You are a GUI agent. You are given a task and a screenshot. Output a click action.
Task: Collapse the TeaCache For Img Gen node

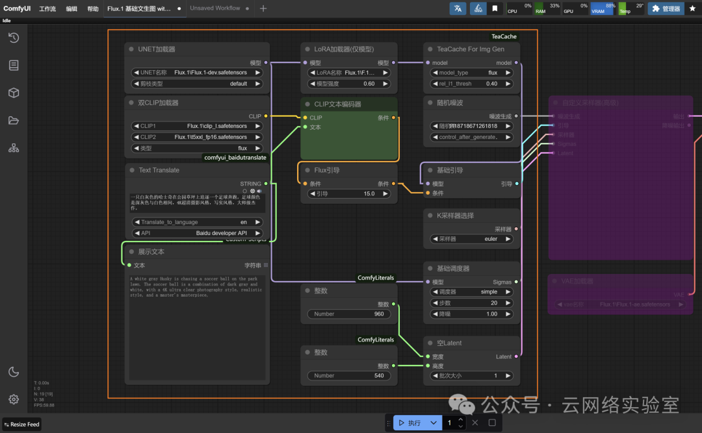(x=430, y=49)
